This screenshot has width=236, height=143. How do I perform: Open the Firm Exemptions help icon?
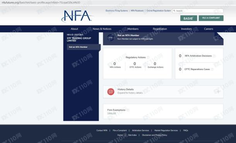128,110
